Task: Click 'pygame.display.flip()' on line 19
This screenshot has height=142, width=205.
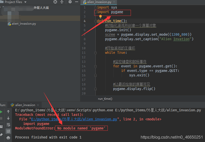Action: pyautogui.click(x=134, y=89)
